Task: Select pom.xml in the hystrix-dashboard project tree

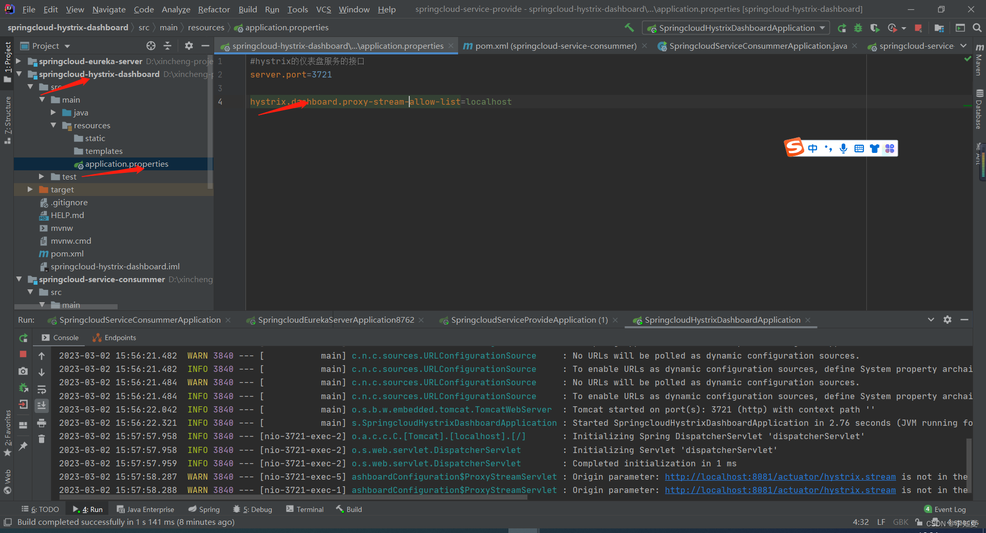Action: click(x=67, y=253)
